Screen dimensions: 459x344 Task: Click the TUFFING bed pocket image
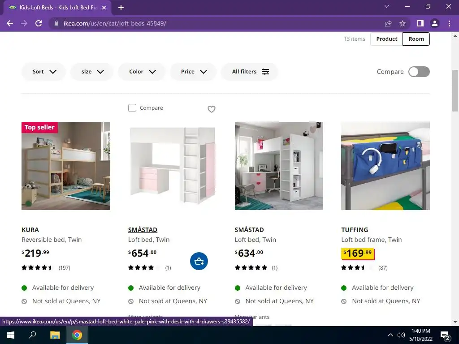(385, 166)
